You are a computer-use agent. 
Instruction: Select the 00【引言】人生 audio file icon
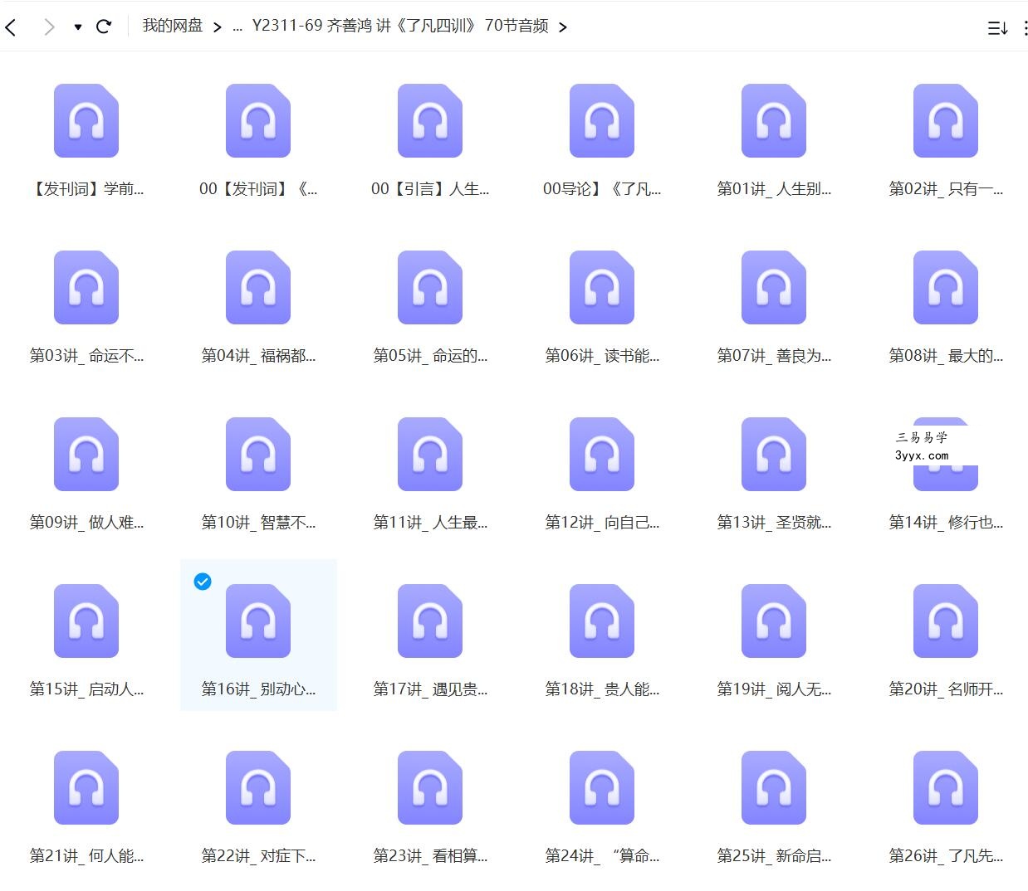coord(430,120)
